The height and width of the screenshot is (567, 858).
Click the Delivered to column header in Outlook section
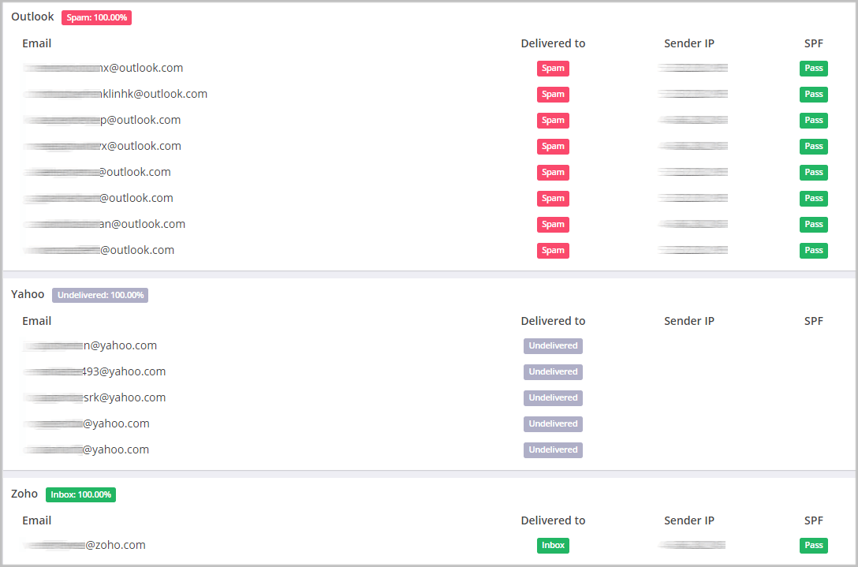(553, 43)
